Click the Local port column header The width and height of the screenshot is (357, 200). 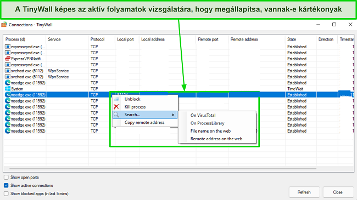click(x=127, y=39)
